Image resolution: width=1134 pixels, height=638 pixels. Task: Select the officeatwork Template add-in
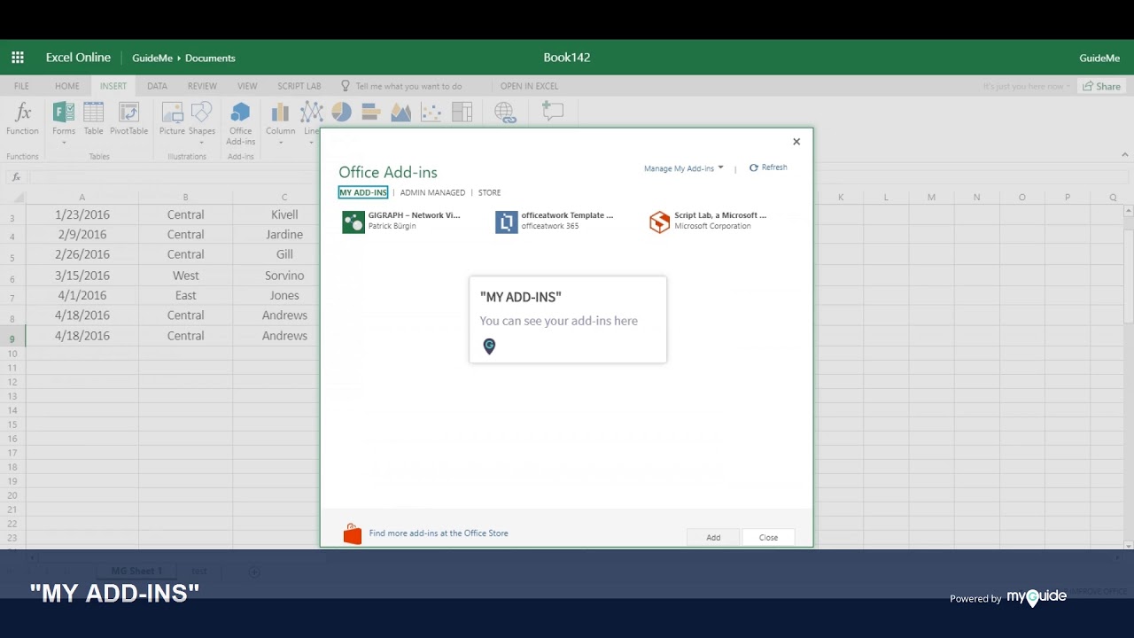(x=556, y=221)
